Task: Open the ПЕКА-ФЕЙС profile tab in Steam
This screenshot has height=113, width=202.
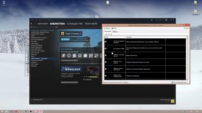Action: (91, 24)
